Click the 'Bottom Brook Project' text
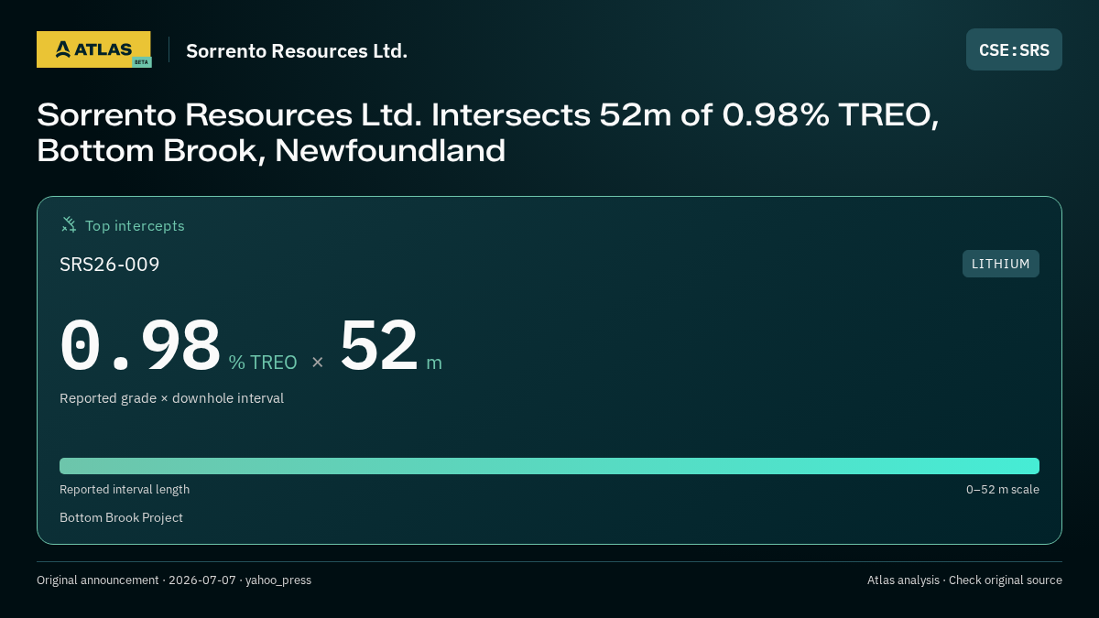Image resolution: width=1099 pixels, height=618 pixels. click(121, 517)
